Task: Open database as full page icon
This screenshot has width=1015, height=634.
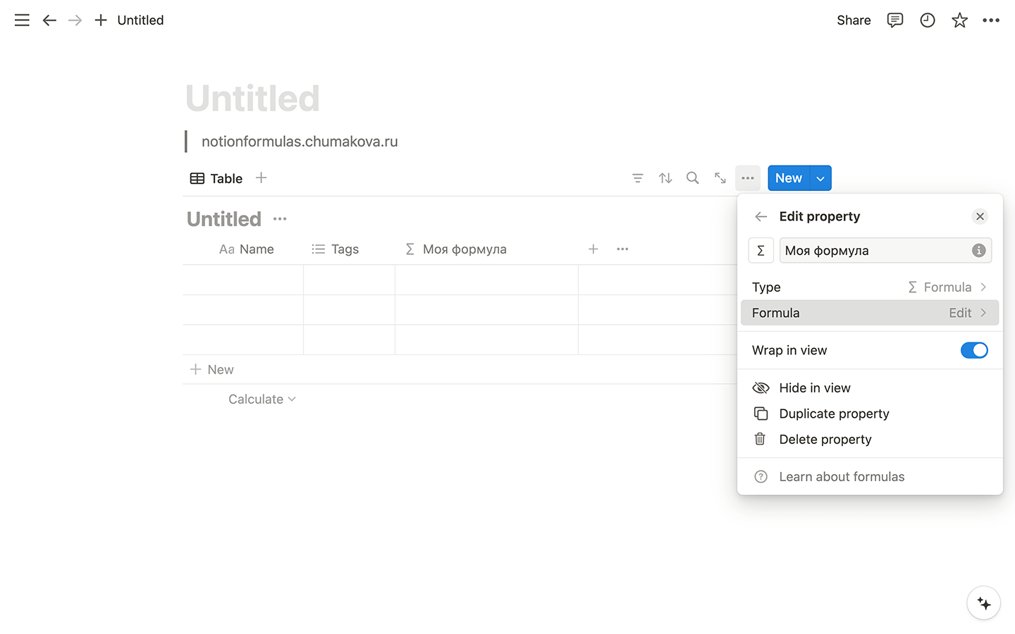Action: [x=720, y=178]
